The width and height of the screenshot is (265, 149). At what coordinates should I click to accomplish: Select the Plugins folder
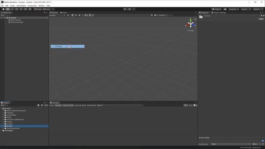pyautogui.click(x=10, y=122)
